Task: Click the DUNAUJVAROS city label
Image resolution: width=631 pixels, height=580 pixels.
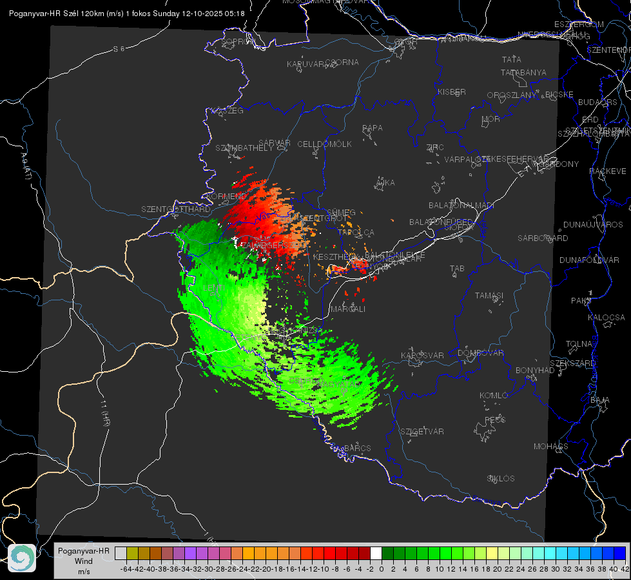Action: pyautogui.click(x=593, y=224)
